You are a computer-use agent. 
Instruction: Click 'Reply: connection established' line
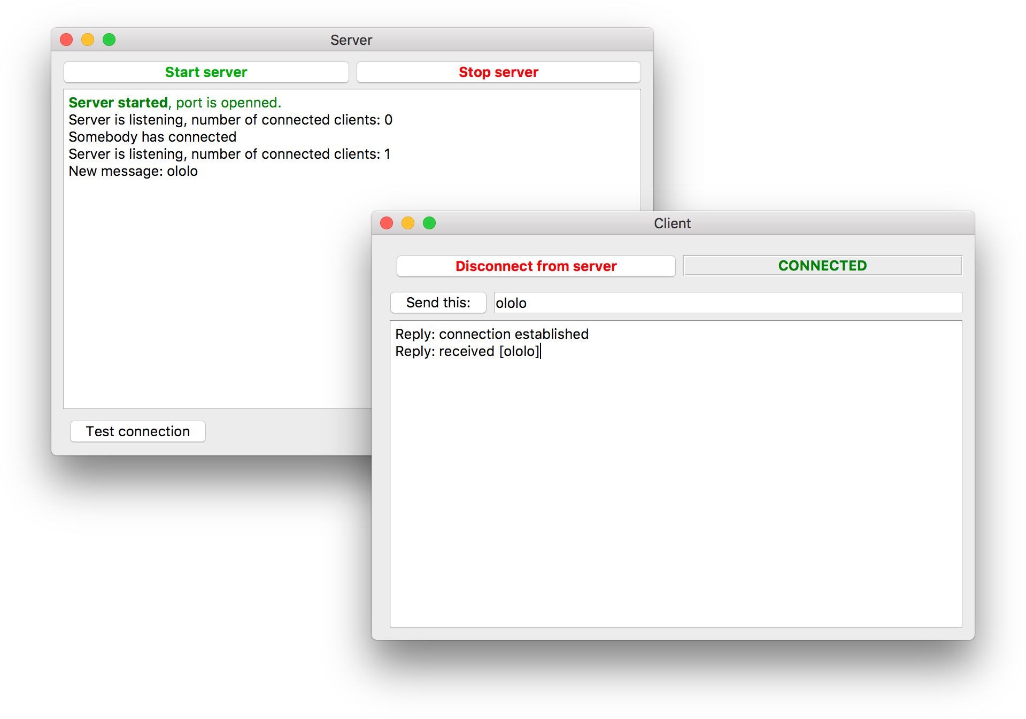tap(492, 334)
